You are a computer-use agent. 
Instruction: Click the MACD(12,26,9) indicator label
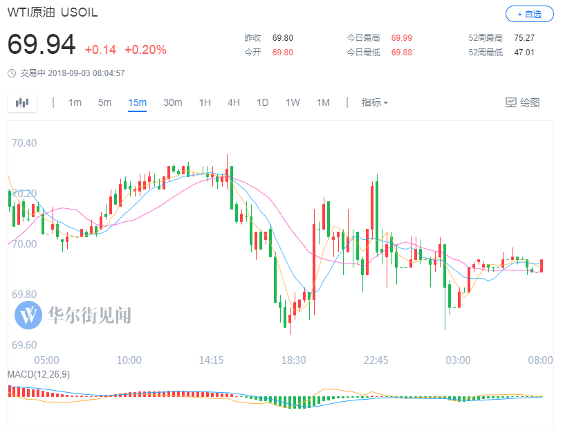pyautogui.click(x=39, y=374)
